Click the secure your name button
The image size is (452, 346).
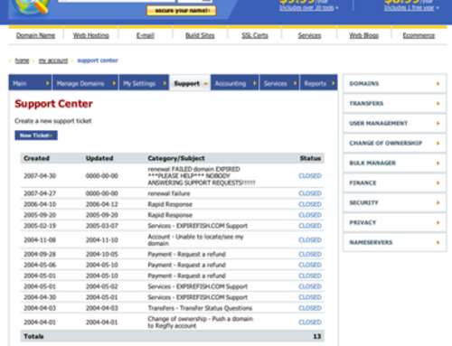182,11
